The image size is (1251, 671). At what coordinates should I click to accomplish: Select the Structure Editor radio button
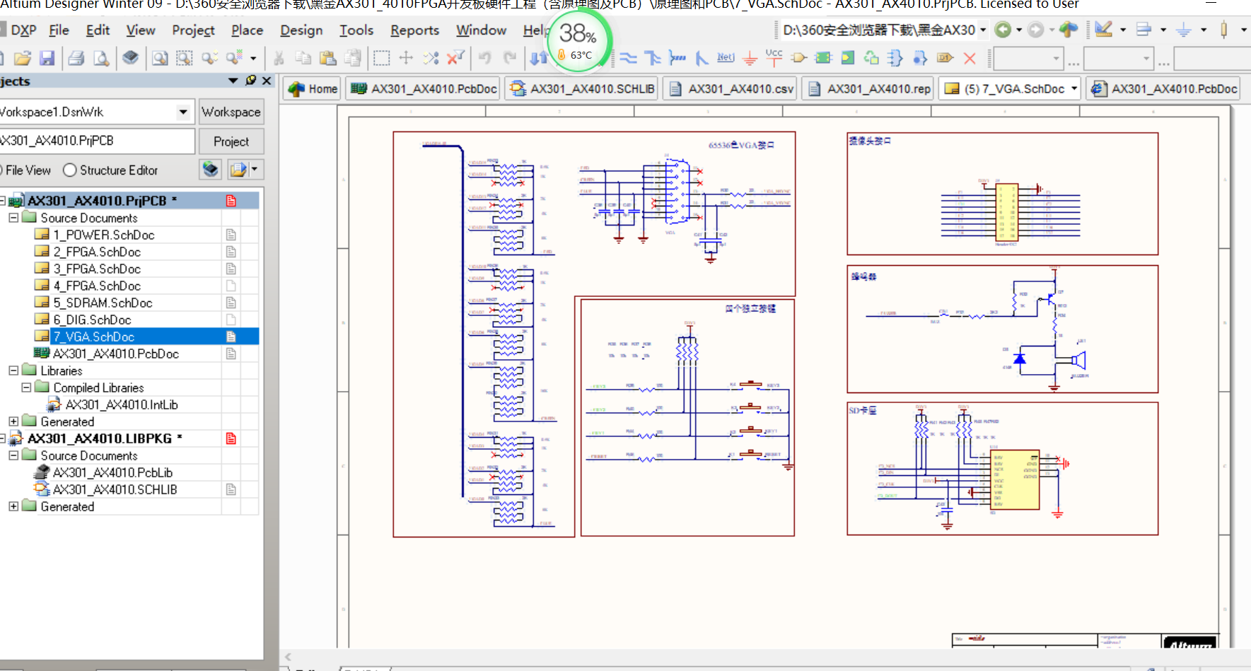click(x=69, y=170)
